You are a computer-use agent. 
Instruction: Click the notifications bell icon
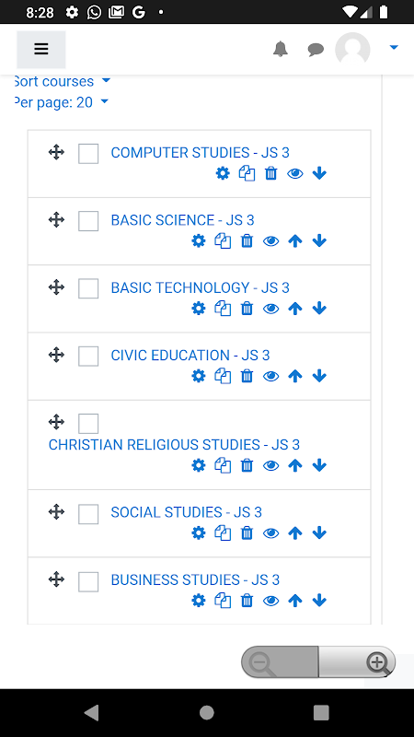(x=281, y=49)
